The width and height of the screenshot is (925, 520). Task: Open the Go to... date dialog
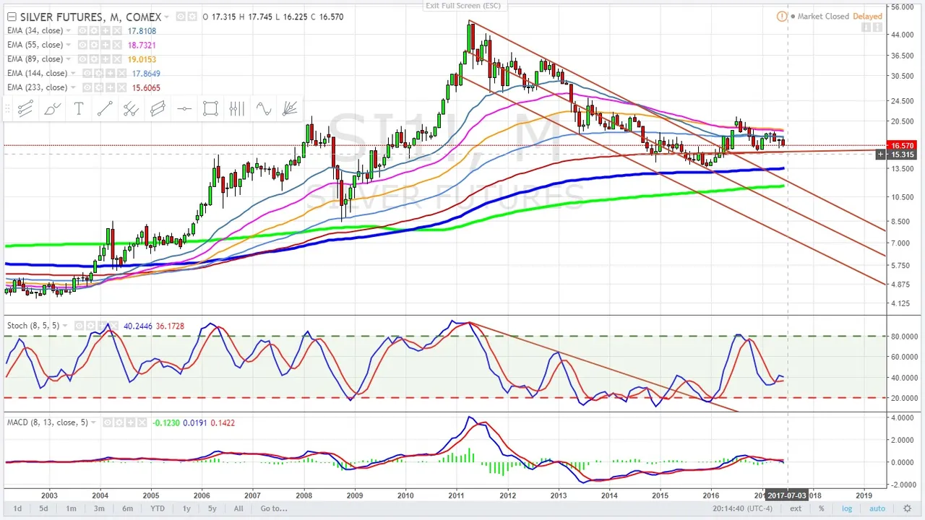click(274, 508)
